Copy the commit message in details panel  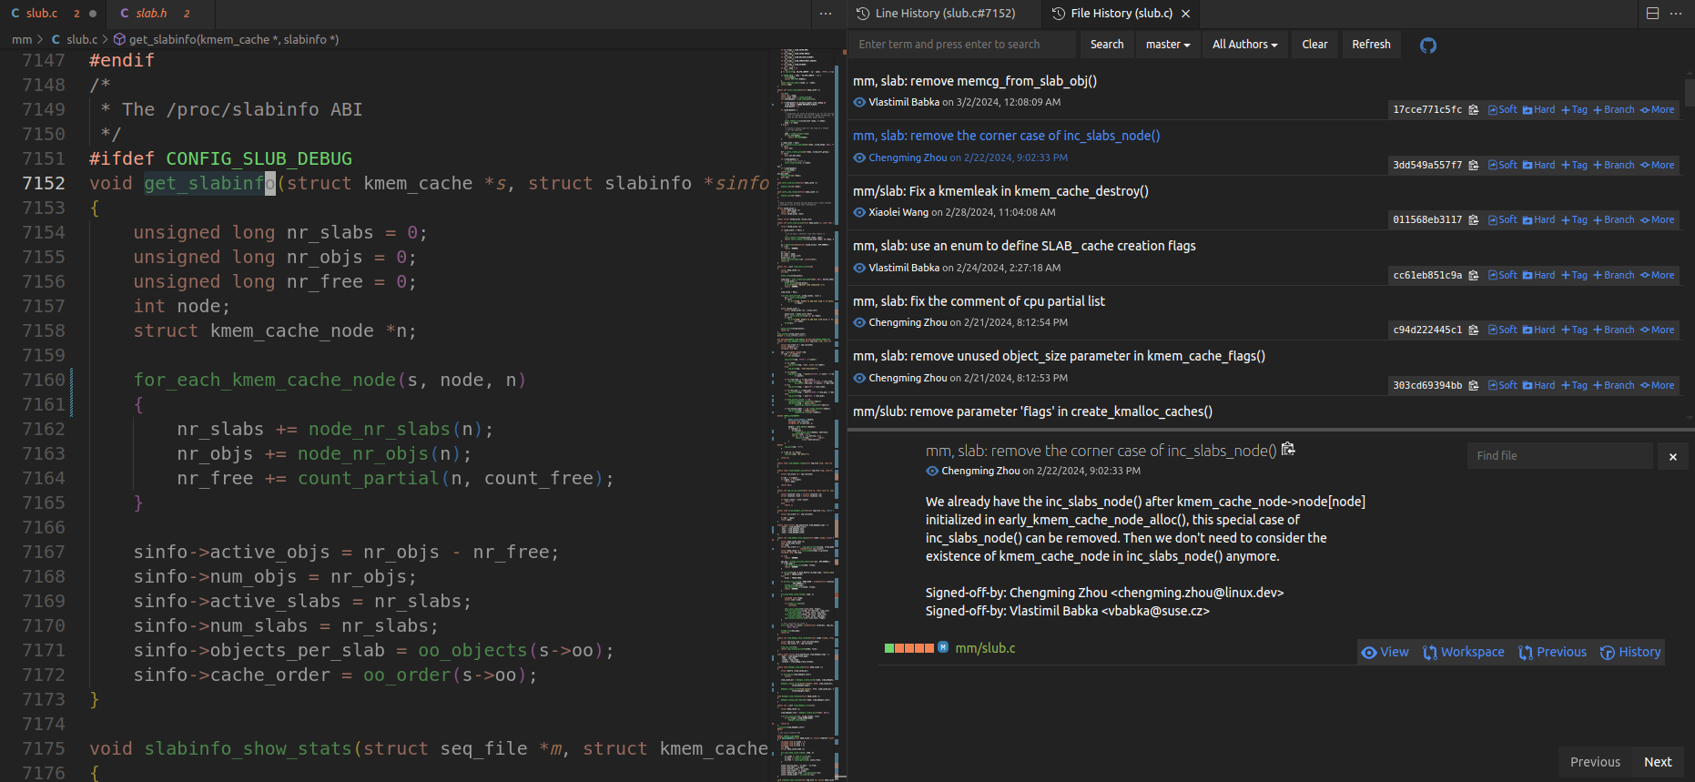tap(1288, 450)
